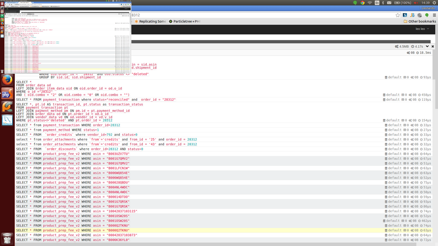Launch PhpStorm from the dock
The width and height of the screenshot is (438, 246).
(7, 94)
